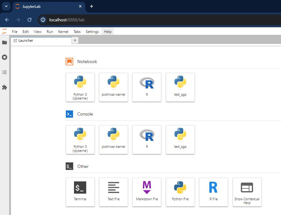Open Running Terminals and Kernels sidebar icon

click(x=4, y=57)
